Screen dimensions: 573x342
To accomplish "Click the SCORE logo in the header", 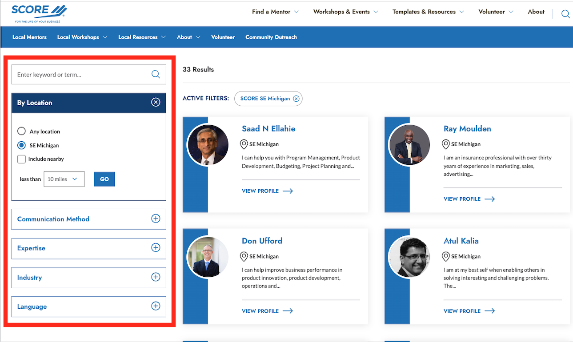I will click(39, 12).
